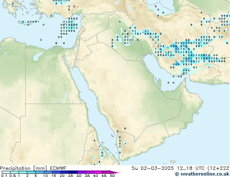The width and height of the screenshot is (230, 177).
Task: Click the '0.1' legend scale label
Action: tap(4, 176)
